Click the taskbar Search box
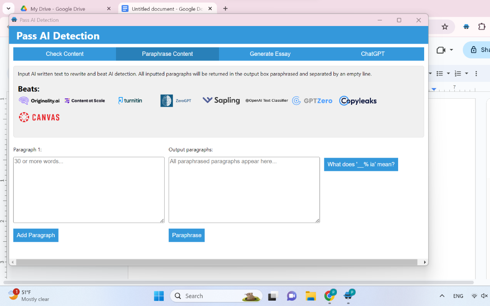Viewport: 490px width, 306px height. click(216, 296)
